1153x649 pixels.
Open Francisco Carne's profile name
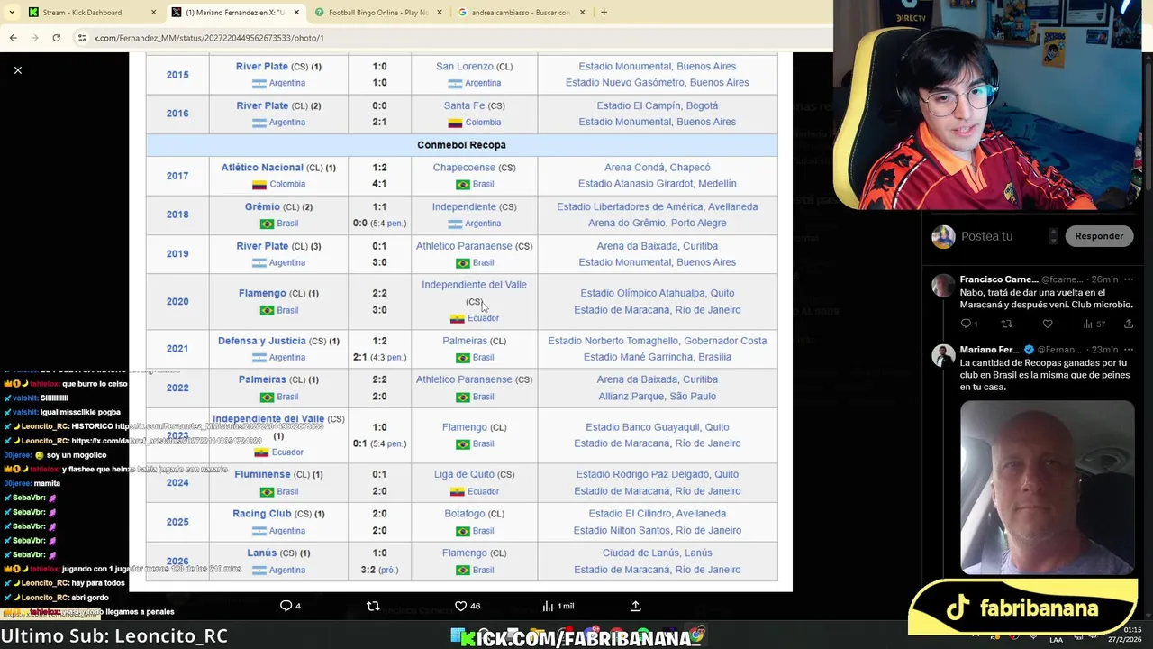(999, 279)
